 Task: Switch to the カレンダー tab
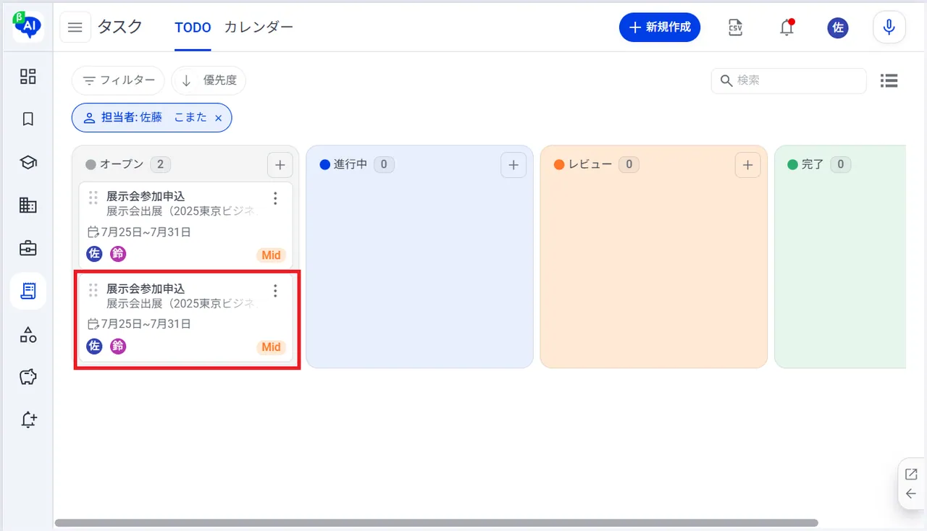tap(259, 27)
